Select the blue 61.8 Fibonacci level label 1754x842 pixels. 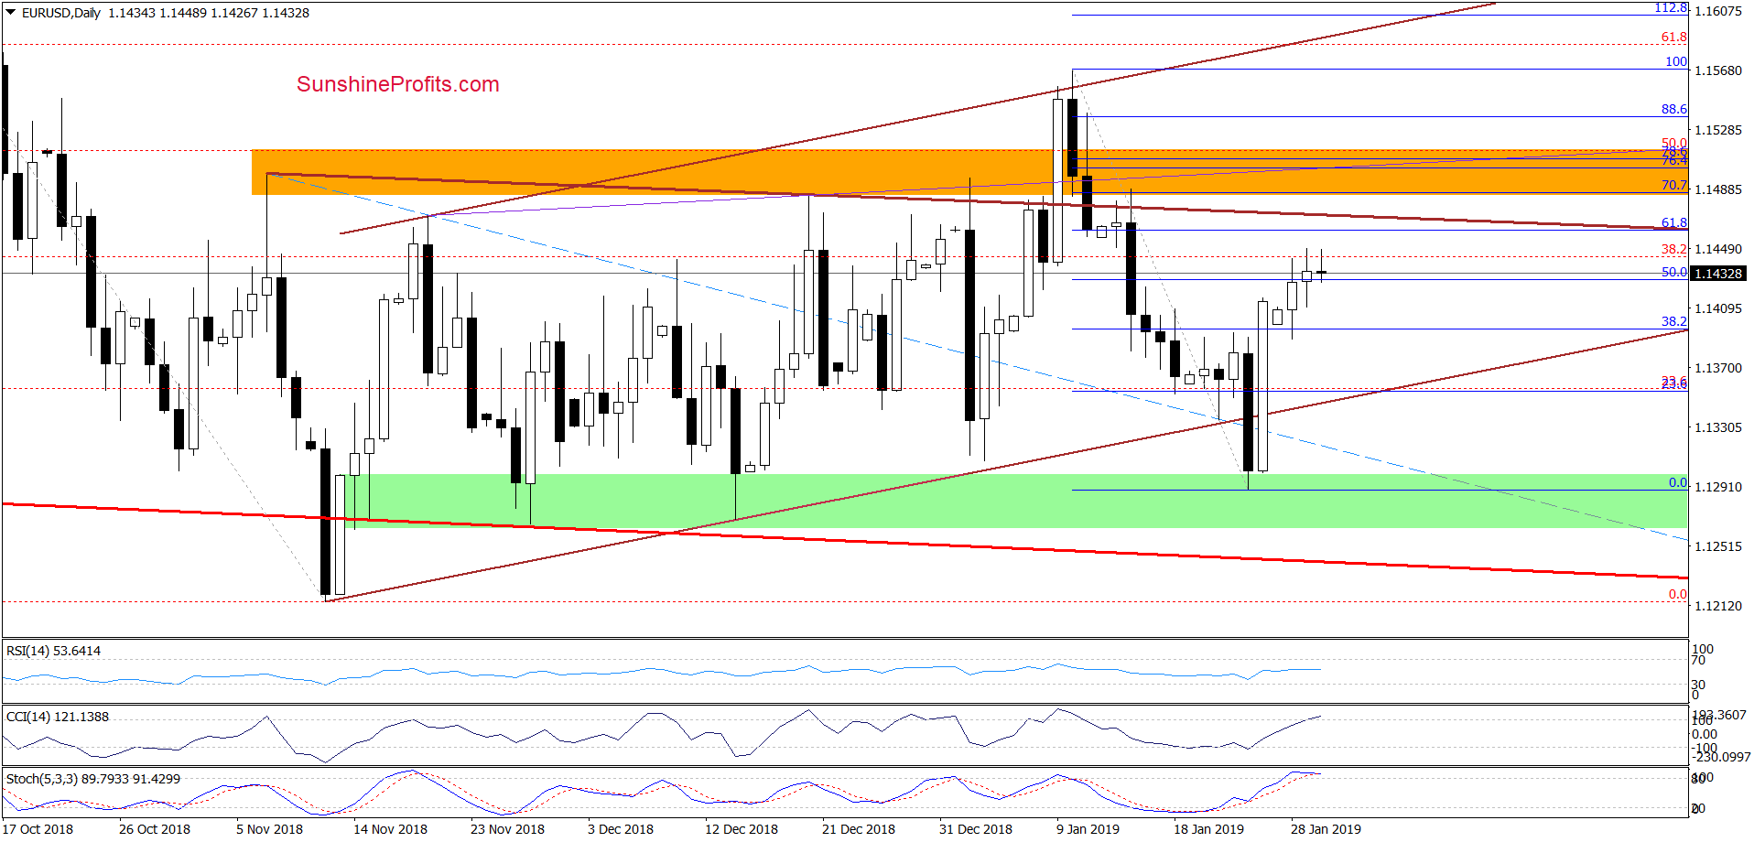1674,222
